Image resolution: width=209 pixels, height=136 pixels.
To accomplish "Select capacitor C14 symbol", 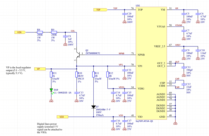I will click(113, 93).
